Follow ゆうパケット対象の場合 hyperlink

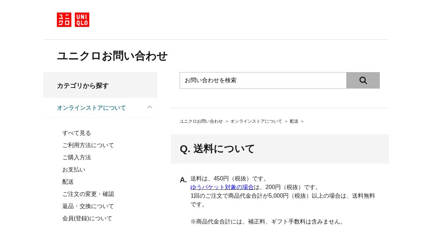click(222, 187)
